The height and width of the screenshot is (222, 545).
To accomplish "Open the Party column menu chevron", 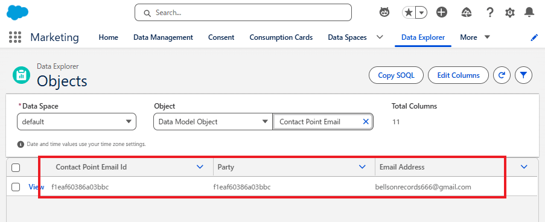I will [x=362, y=167].
